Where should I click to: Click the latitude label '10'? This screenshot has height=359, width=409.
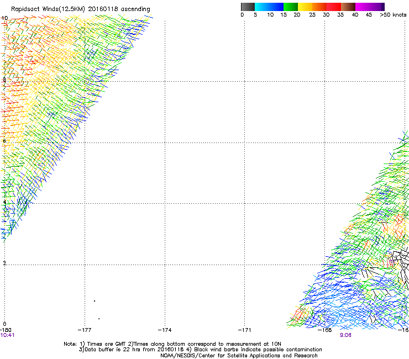(x=4, y=18)
